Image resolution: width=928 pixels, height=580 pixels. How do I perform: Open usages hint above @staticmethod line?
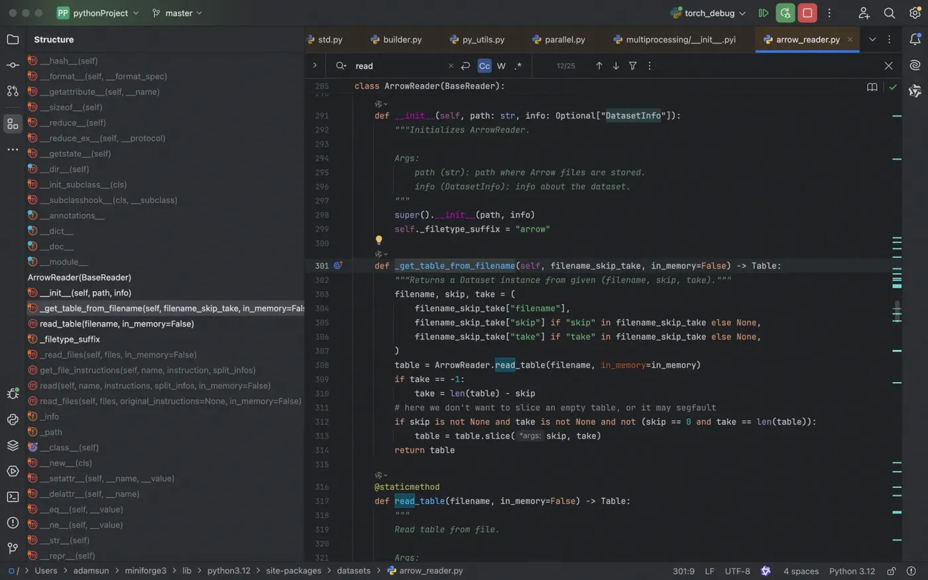tap(381, 475)
